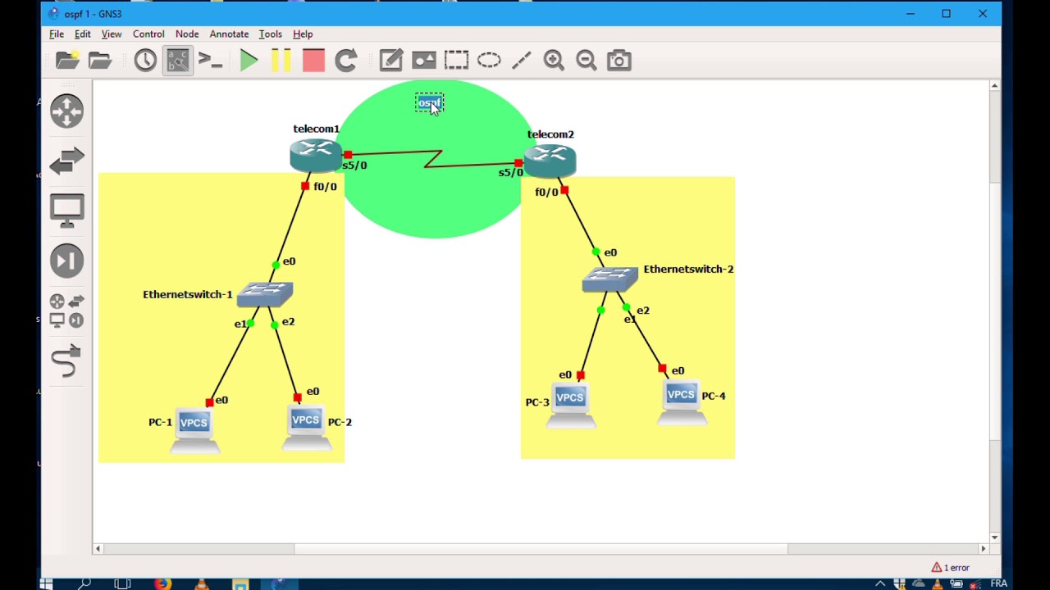Click the horizontal canvas scrollbar thumb
Image resolution: width=1050 pixels, height=590 pixels.
tap(541, 548)
